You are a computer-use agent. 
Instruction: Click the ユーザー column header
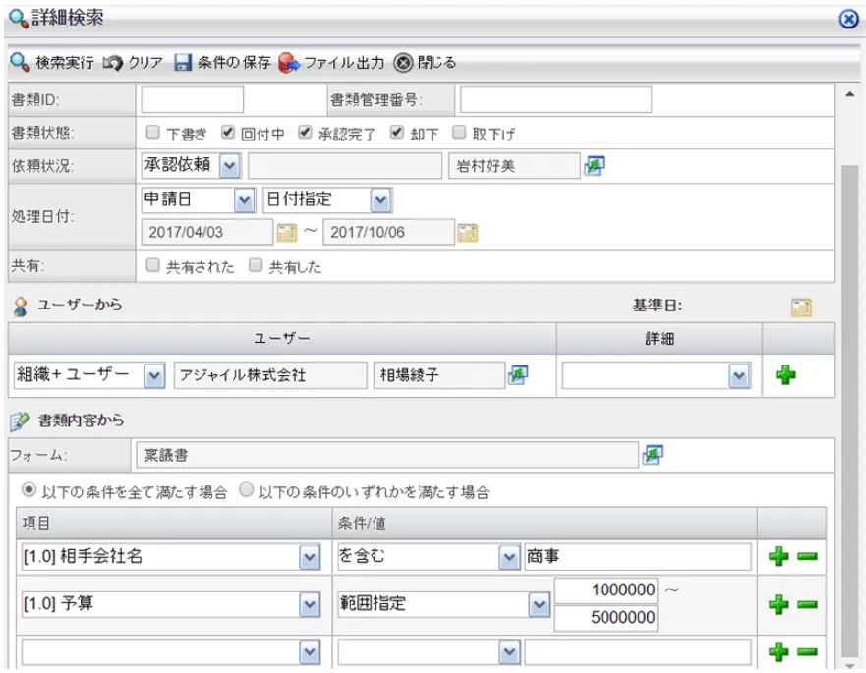click(x=282, y=338)
